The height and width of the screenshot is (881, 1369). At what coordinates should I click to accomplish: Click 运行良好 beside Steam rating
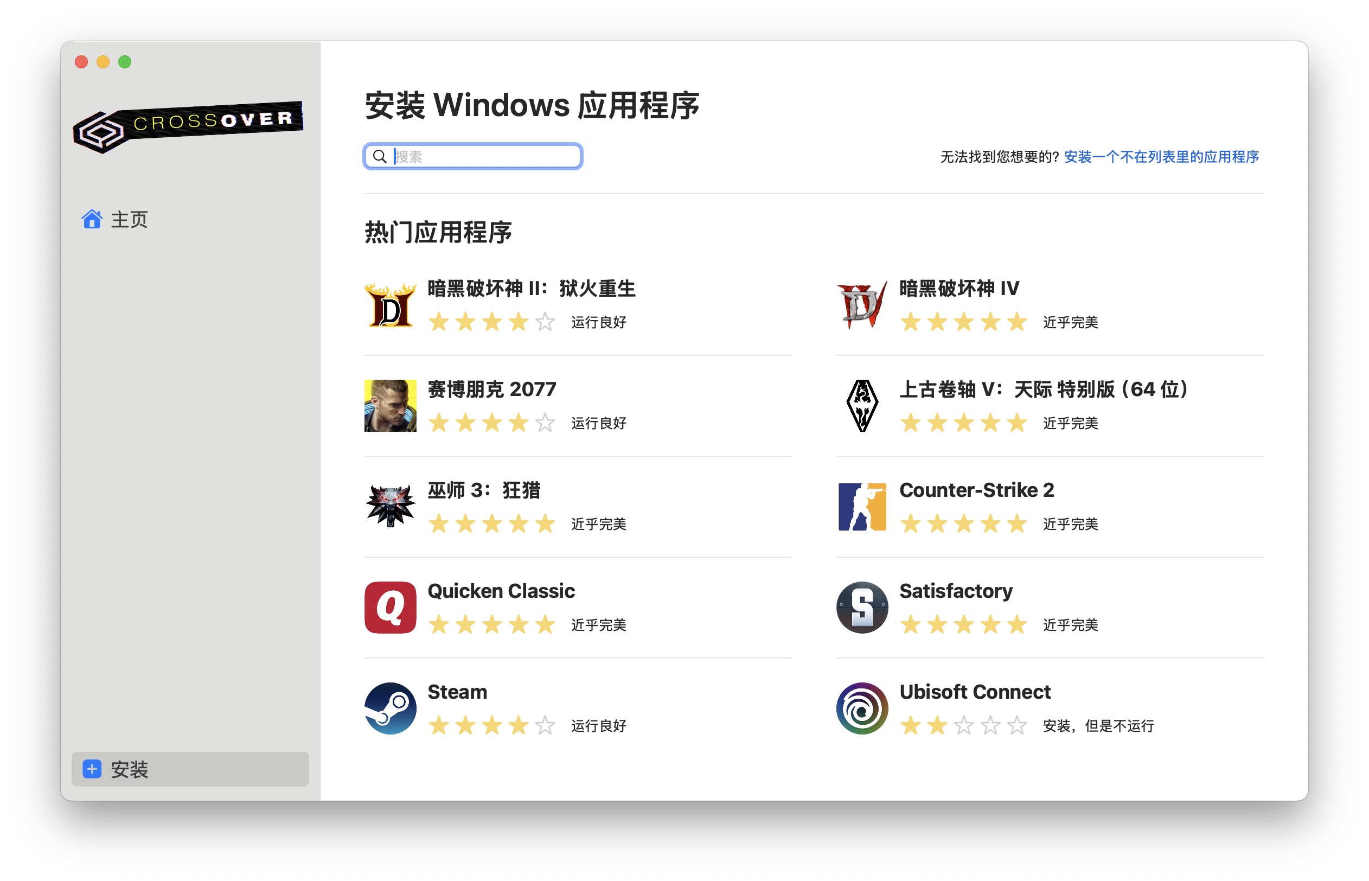(598, 725)
